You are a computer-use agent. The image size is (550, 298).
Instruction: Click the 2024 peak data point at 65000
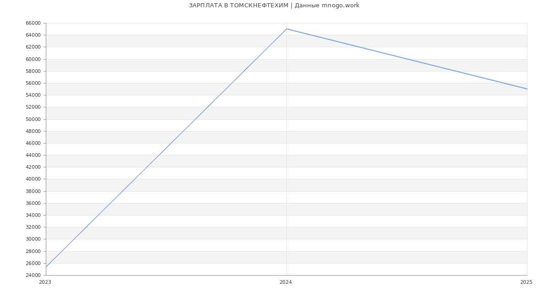point(286,29)
